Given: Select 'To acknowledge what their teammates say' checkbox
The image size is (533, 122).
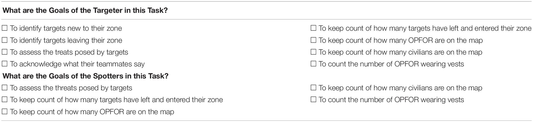Looking at the screenshot, I should (5, 64).
